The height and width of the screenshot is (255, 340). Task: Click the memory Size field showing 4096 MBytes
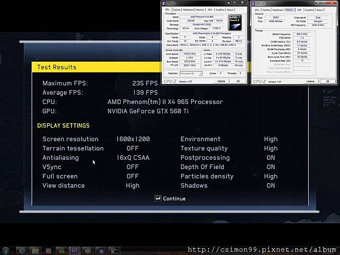click(x=276, y=22)
